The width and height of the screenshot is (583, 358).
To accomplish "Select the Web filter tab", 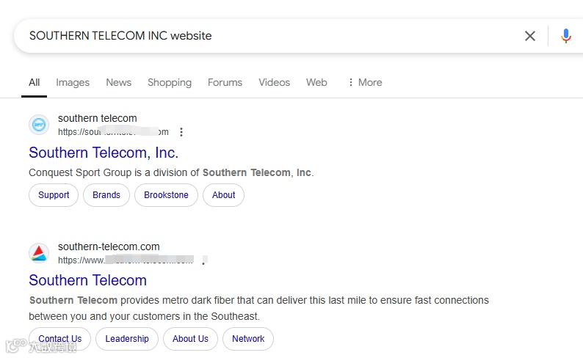I will [x=316, y=82].
